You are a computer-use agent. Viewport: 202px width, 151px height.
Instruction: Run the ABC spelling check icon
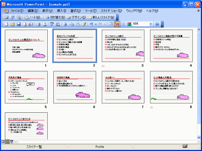click(x=52, y=24)
